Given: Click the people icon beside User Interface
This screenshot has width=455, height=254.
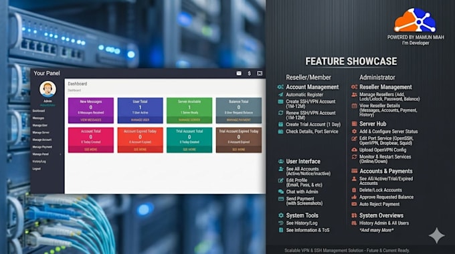Looking at the screenshot, I should coord(280,162).
